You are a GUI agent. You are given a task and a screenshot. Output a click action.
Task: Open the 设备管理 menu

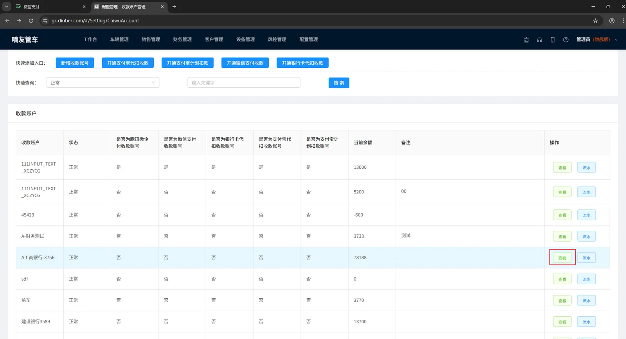point(246,40)
